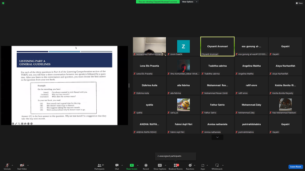The image size is (305, 171).
Task: Expand video options caret beside Start Video
Action: [28, 165]
